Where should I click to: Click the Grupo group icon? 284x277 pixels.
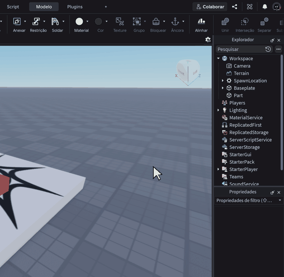137,22
